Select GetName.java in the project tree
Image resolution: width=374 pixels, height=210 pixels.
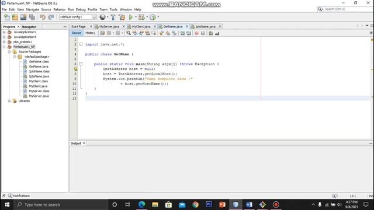point(39,66)
